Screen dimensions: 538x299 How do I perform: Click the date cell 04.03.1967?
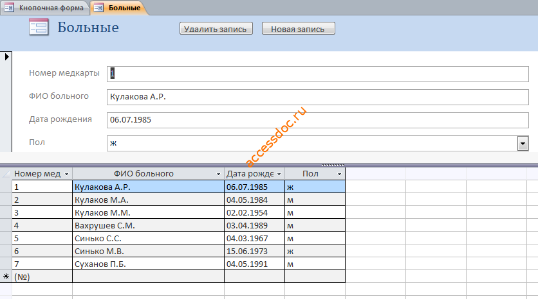pos(255,239)
